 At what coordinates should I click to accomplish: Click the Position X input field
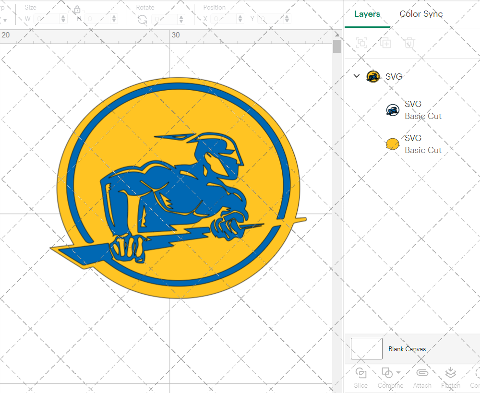224,19
